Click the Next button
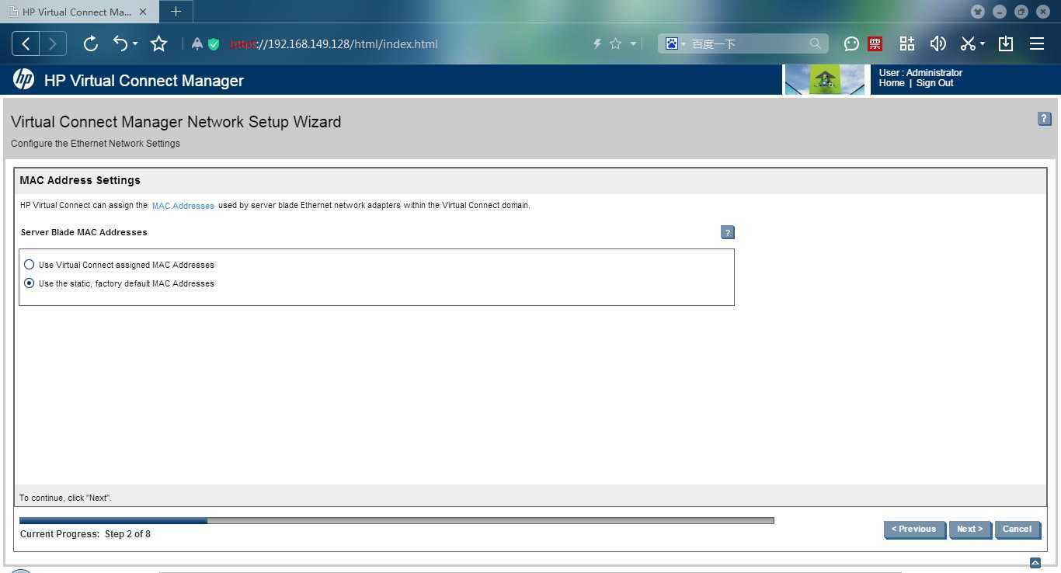Viewport: 1061px width, 573px height. 969,530
